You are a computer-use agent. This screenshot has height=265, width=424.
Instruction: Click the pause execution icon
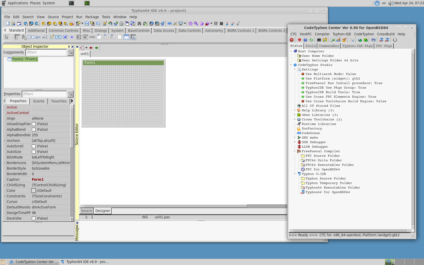216,23
